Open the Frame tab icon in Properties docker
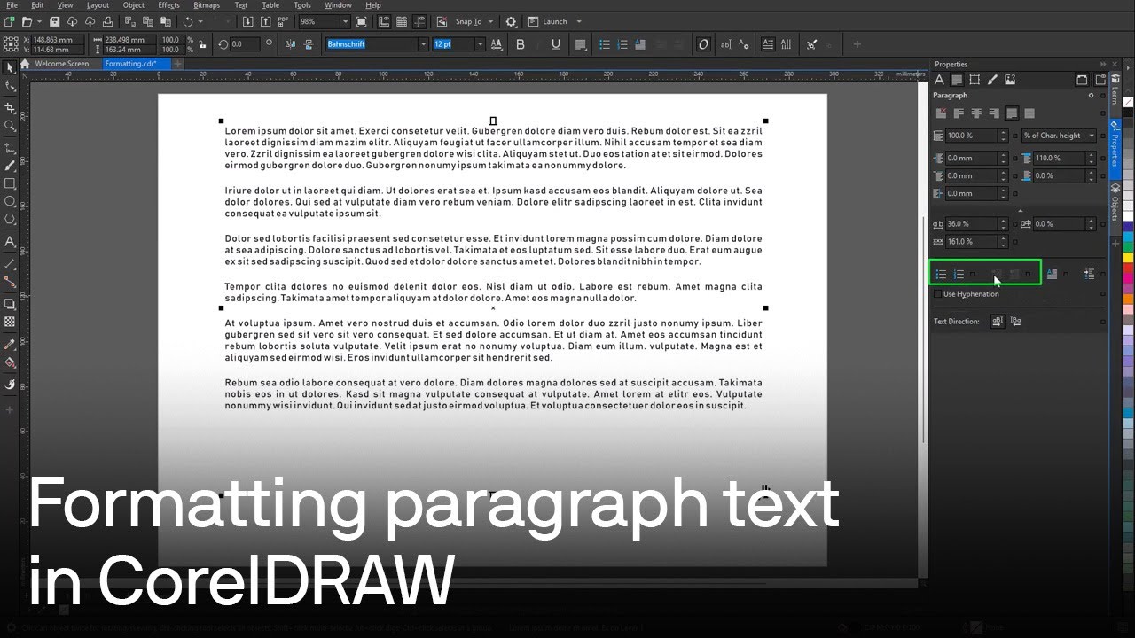Viewport: 1135px width, 638px height. pos(975,80)
